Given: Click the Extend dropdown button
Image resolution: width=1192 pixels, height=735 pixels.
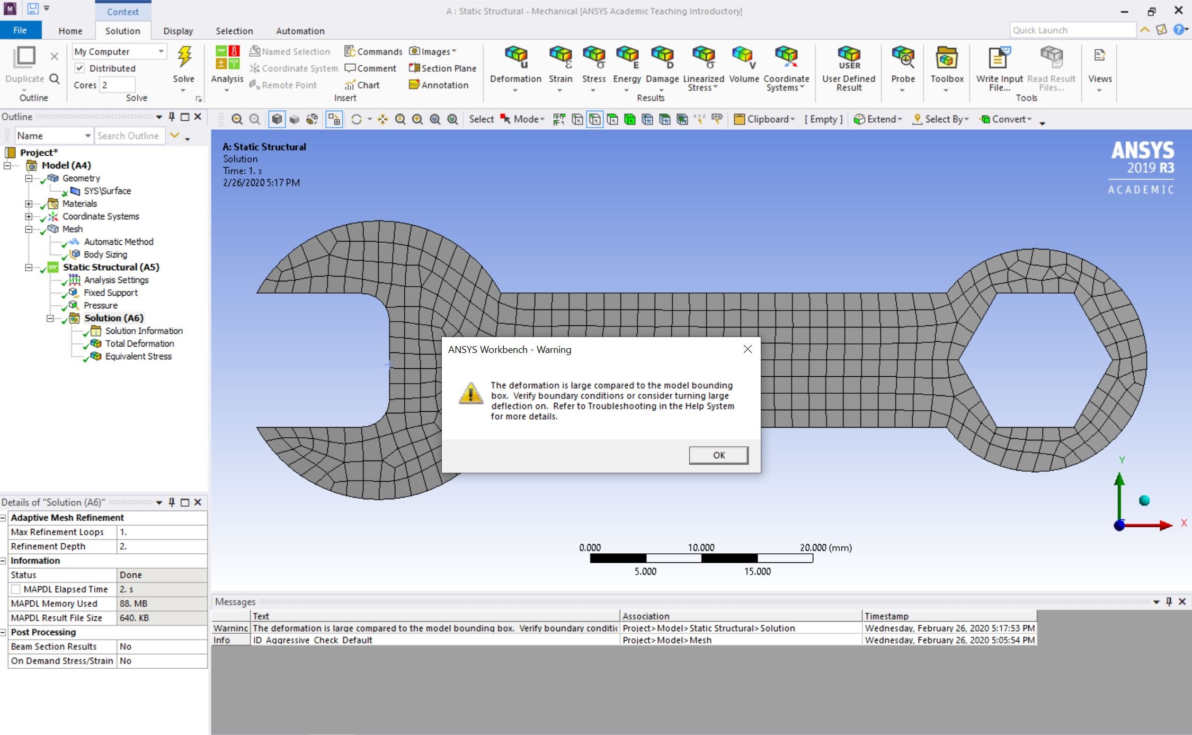Looking at the screenshot, I should click(x=878, y=119).
